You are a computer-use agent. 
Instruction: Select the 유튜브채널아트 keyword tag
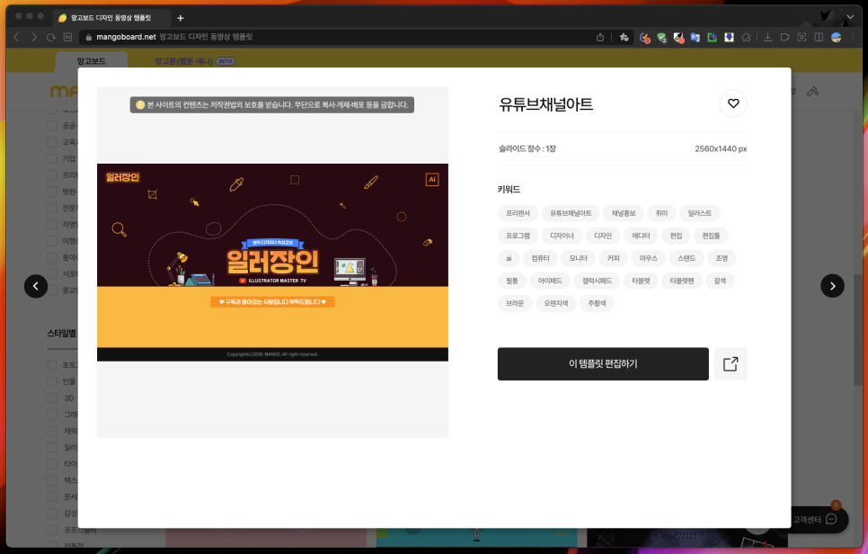[571, 213]
